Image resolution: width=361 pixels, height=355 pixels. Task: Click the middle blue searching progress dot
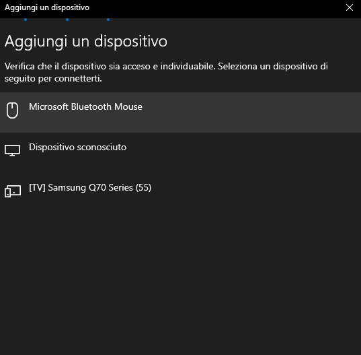(x=67, y=20)
